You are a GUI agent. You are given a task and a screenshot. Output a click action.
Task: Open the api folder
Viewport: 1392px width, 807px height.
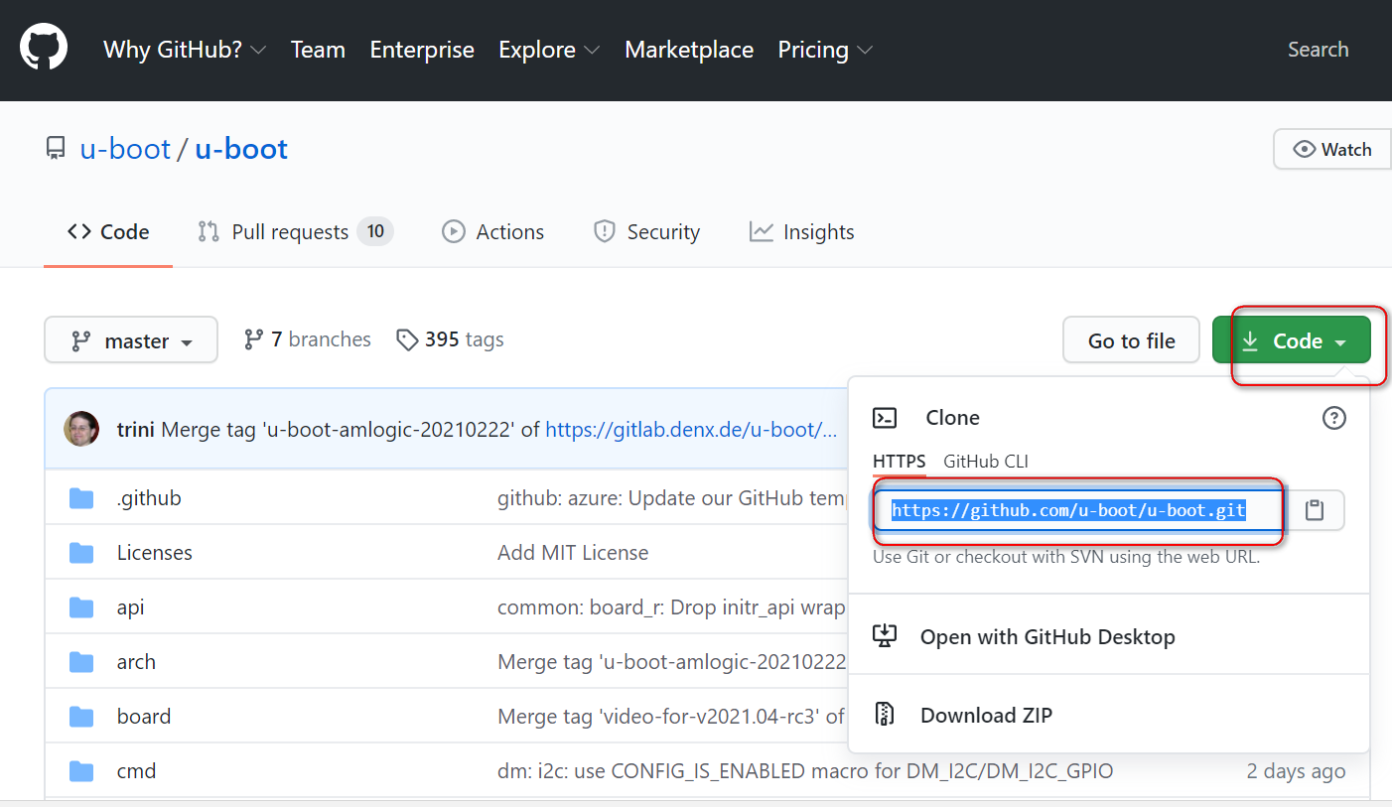[x=131, y=607]
